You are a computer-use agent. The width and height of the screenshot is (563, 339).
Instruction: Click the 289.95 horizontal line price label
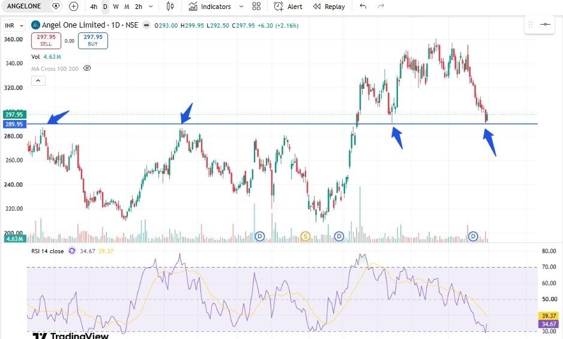[x=14, y=124]
